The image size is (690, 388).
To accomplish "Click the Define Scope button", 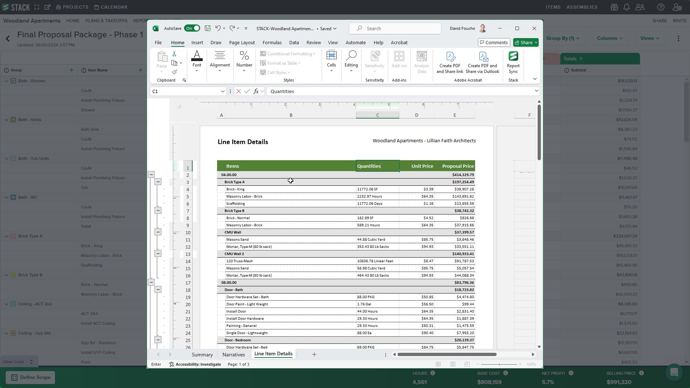I will [30, 377].
